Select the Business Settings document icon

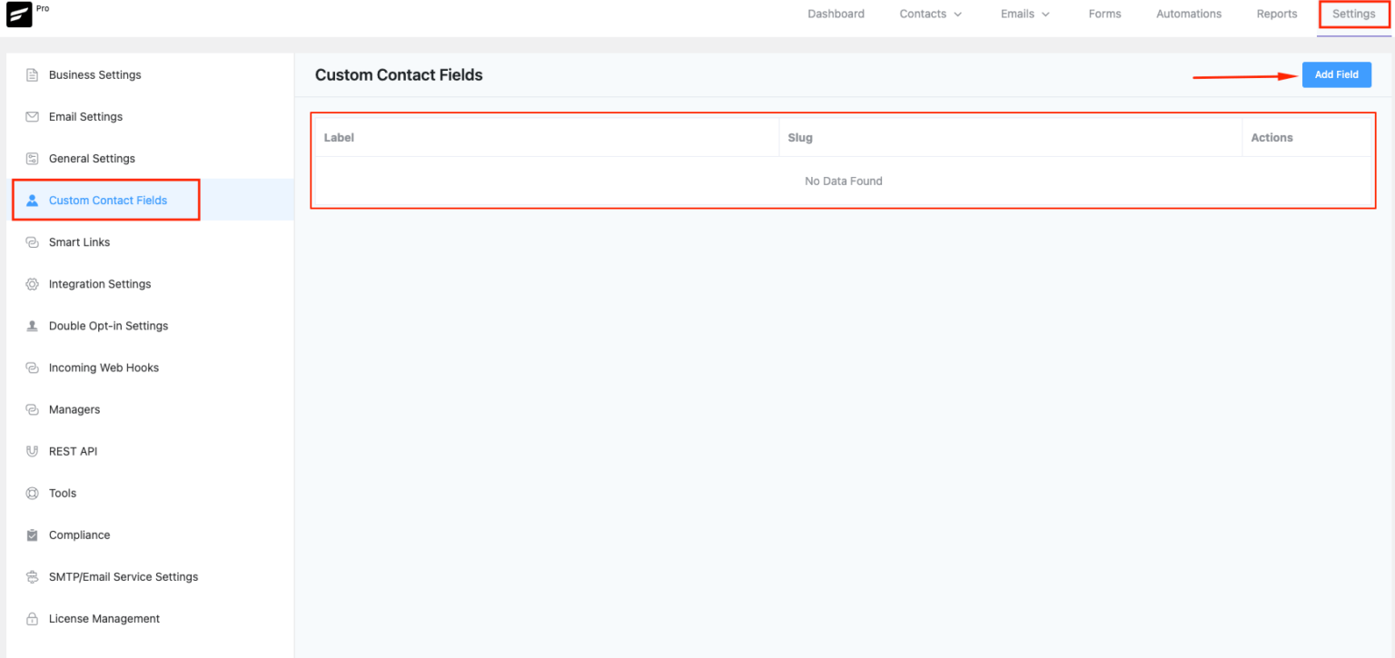click(x=32, y=74)
